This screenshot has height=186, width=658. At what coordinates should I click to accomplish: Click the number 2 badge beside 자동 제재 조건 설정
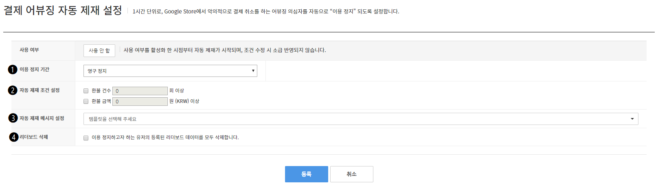tap(13, 90)
